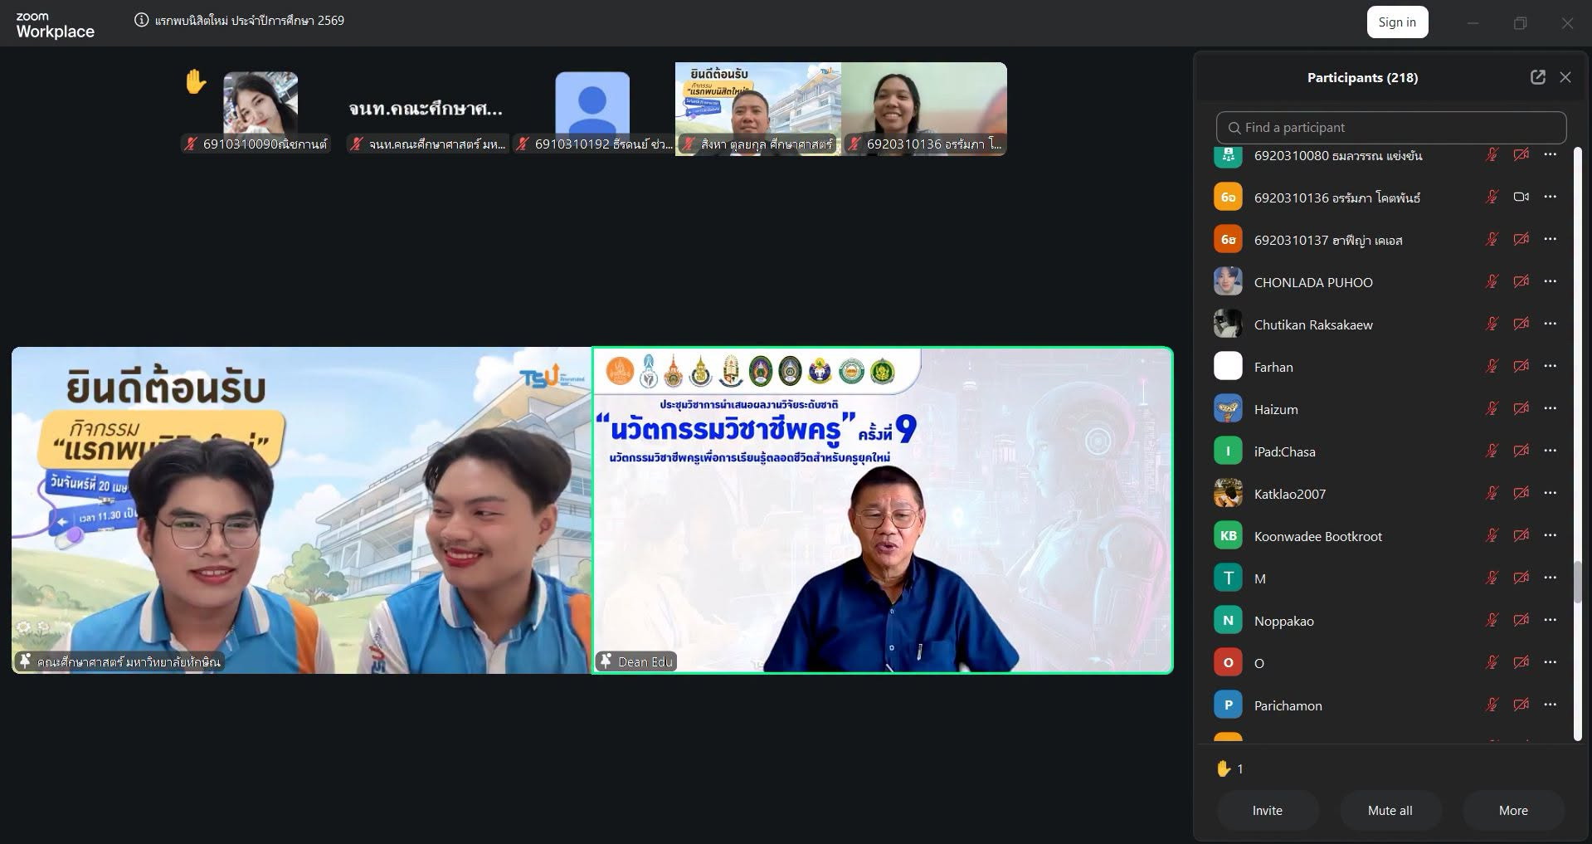1592x844 pixels.
Task: Close the Participants panel
Action: click(1565, 77)
